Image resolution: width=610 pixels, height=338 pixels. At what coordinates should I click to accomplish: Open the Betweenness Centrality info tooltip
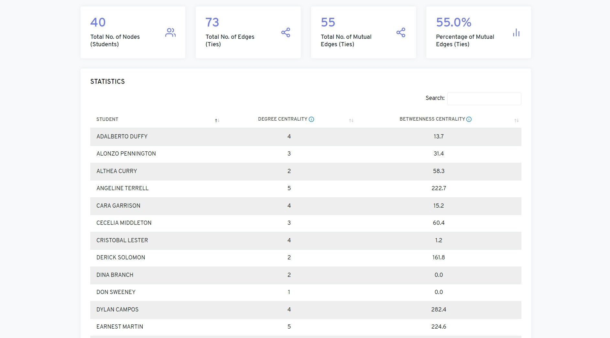tap(469, 119)
